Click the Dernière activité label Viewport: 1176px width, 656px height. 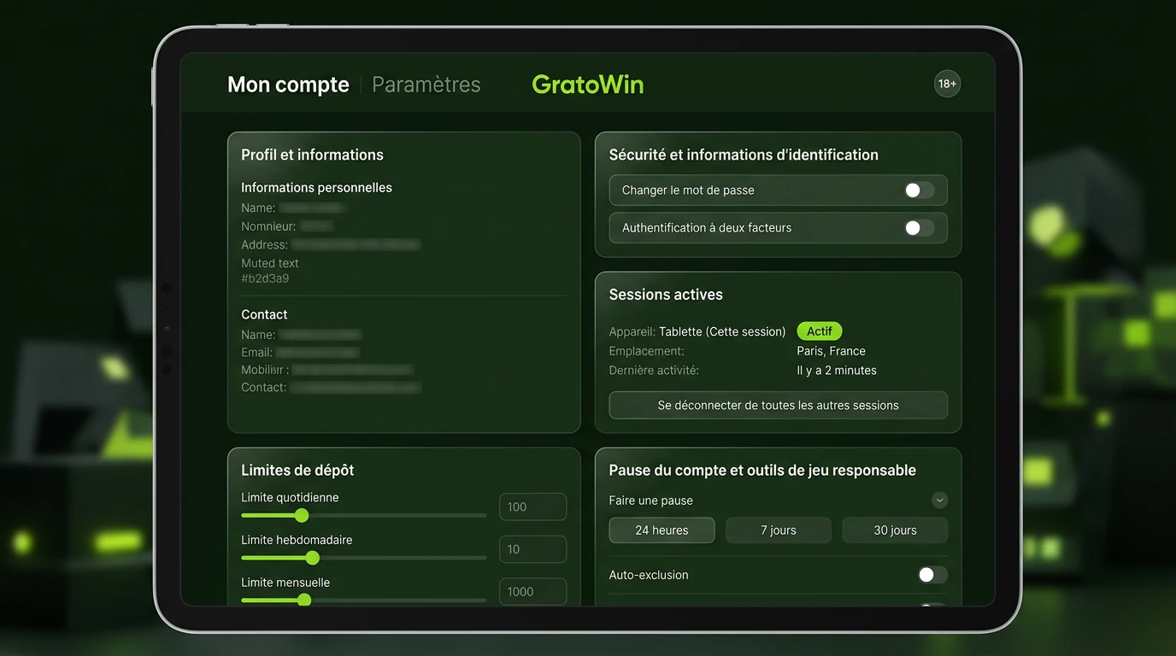coord(654,371)
